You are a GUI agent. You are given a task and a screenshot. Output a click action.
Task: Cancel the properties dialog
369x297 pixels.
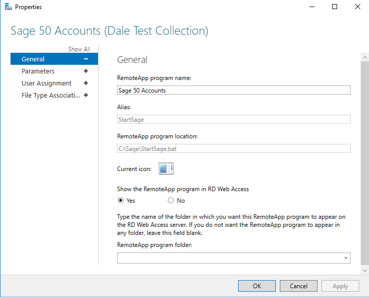299,286
